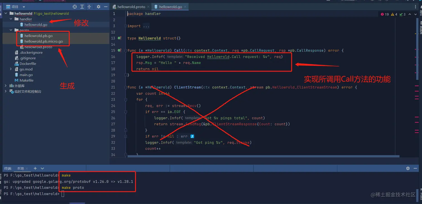This screenshot has height=204, width=422.
Task: Close the hellowrold.proto tab
Action: pyautogui.click(x=148, y=7)
